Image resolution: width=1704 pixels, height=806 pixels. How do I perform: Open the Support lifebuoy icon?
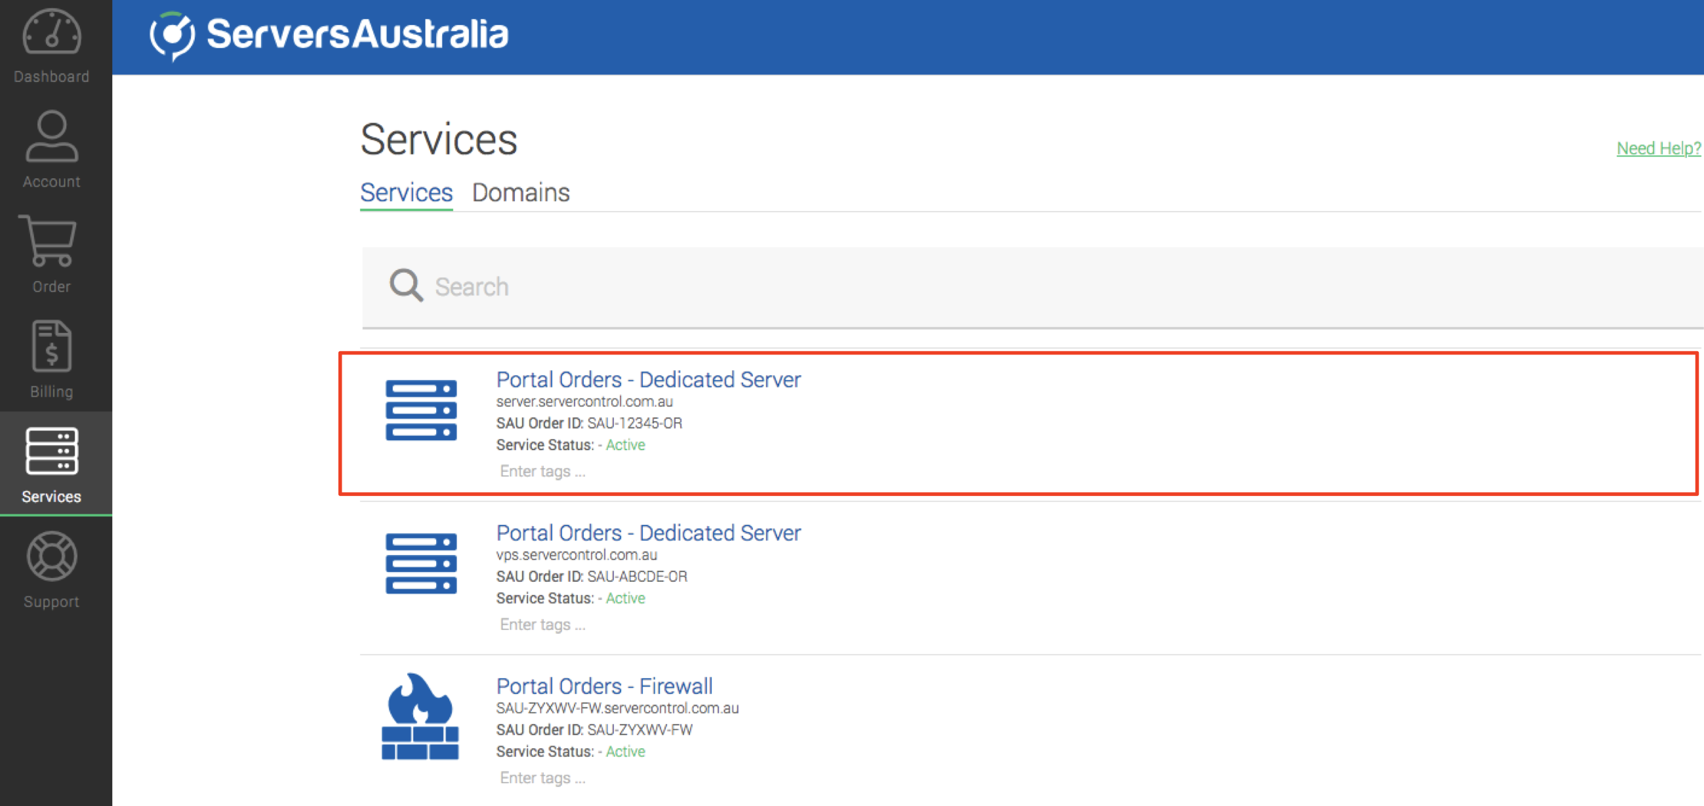click(x=52, y=556)
